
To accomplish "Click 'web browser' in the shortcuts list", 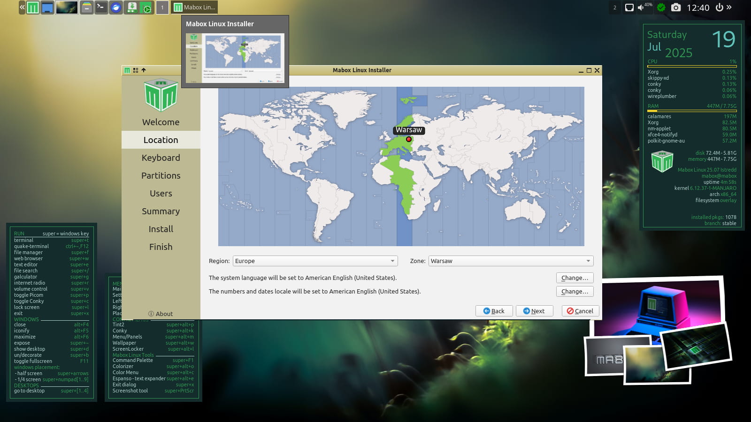I will coord(28,258).
